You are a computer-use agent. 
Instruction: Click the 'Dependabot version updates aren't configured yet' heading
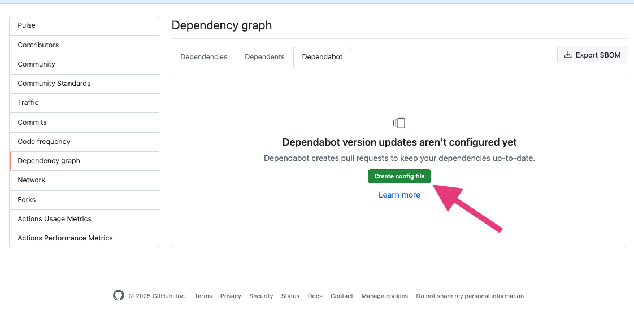pos(399,142)
